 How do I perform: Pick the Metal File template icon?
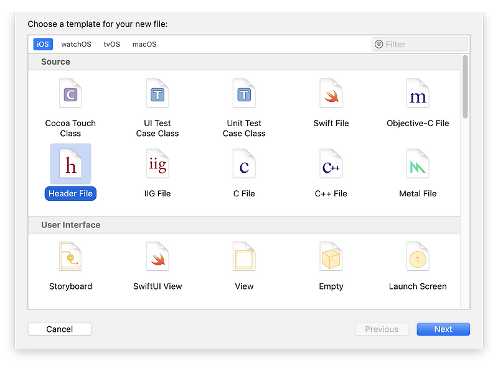[418, 164]
